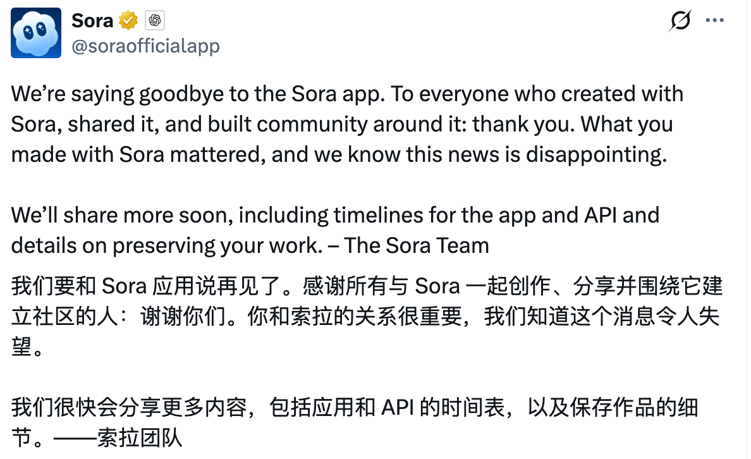Click the gold verified checkmark badge
Viewport: 751px width, 459px height.
pos(129,21)
